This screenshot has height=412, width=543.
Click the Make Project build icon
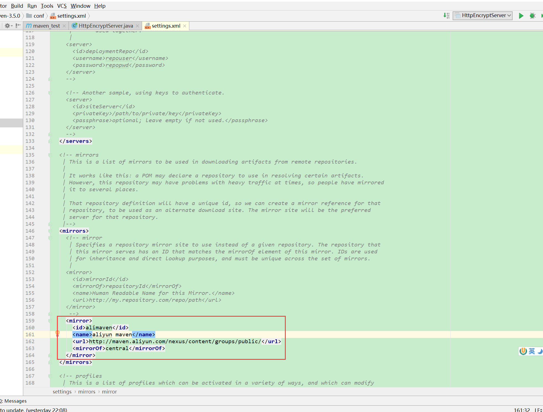pyautogui.click(x=446, y=16)
